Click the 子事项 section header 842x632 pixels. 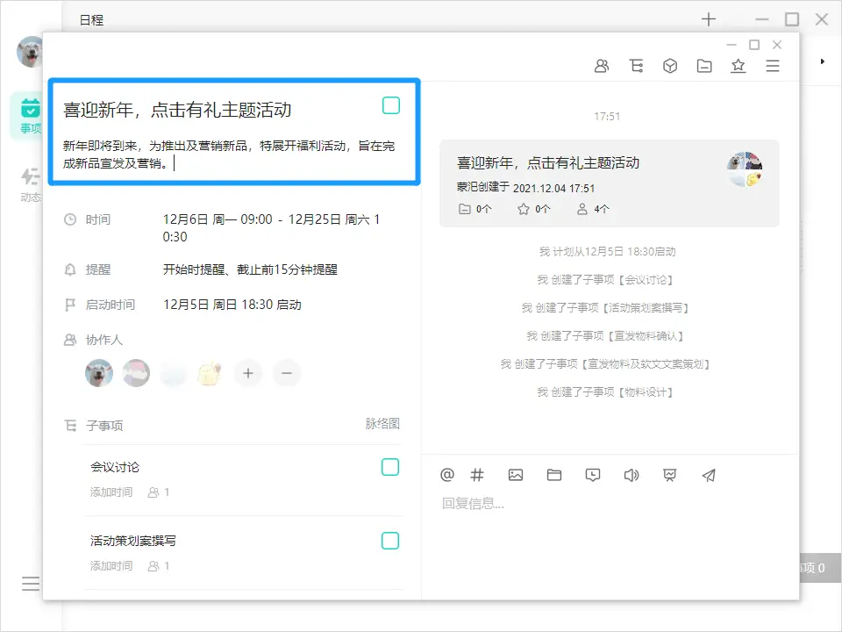pyautogui.click(x=104, y=426)
